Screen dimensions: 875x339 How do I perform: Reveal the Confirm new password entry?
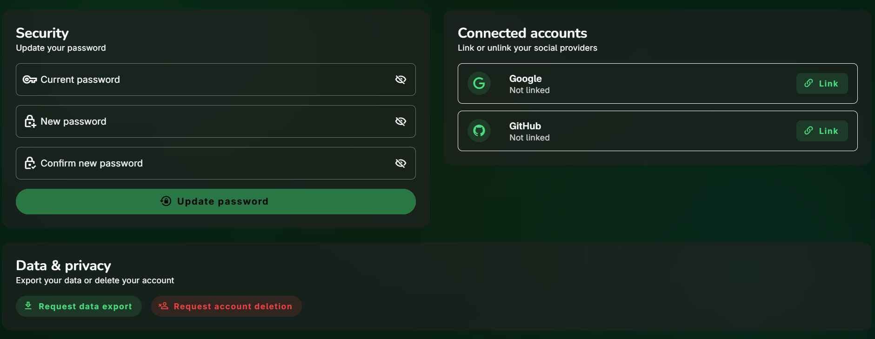click(401, 163)
